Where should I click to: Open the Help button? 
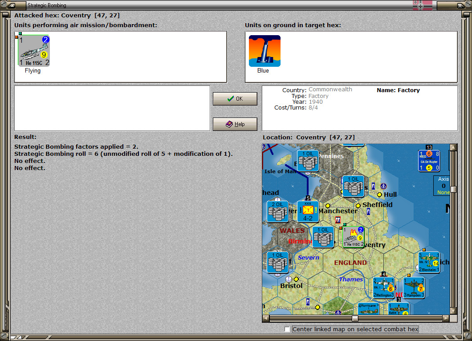pyautogui.click(x=235, y=124)
